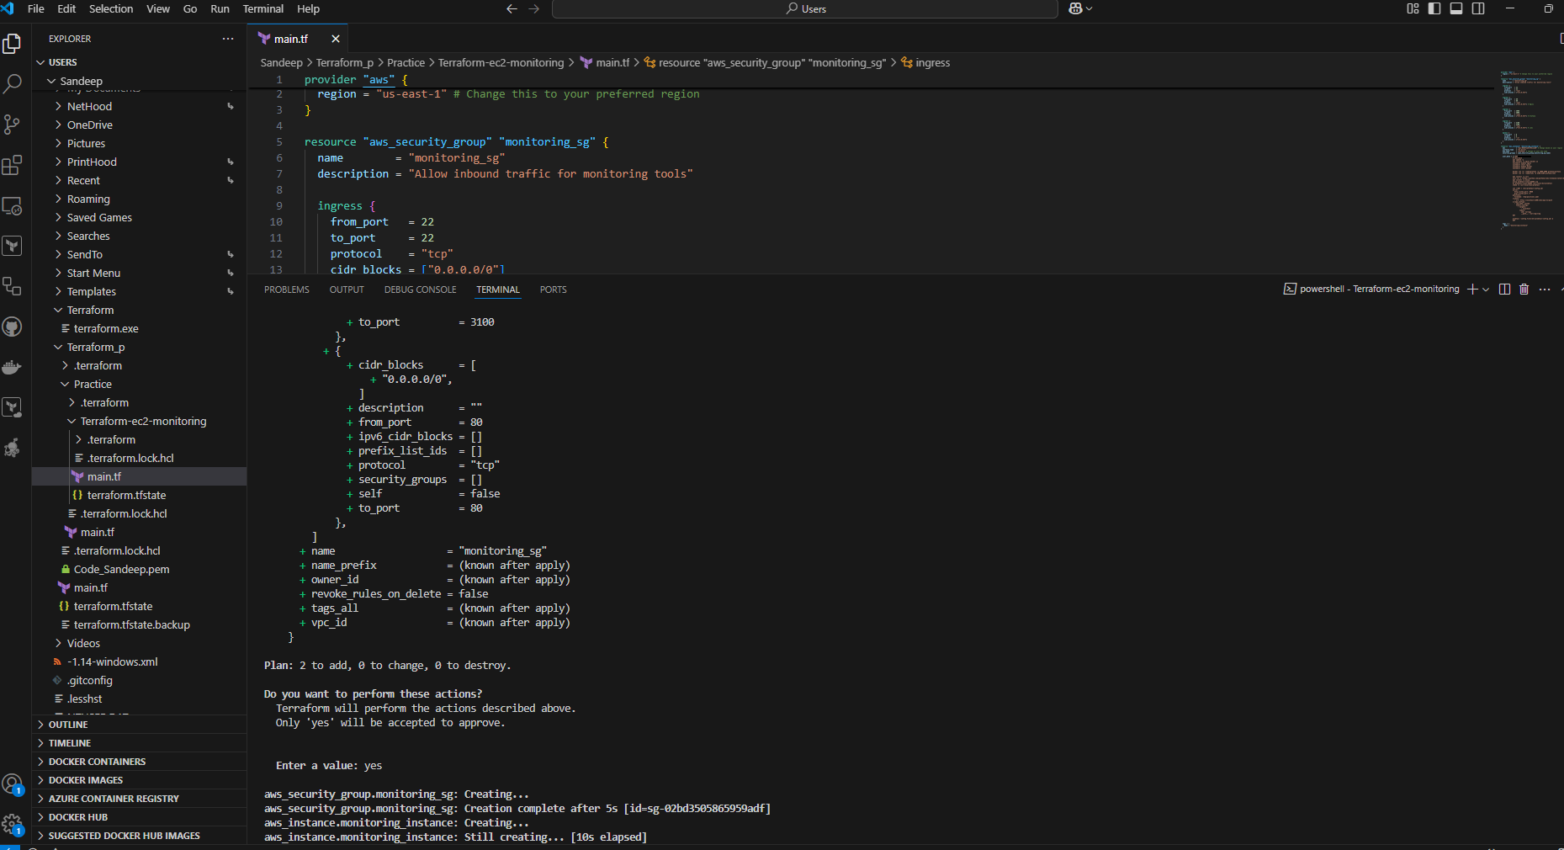Click the Practice breadcrumb segment
1564x850 pixels.
(406, 63)
